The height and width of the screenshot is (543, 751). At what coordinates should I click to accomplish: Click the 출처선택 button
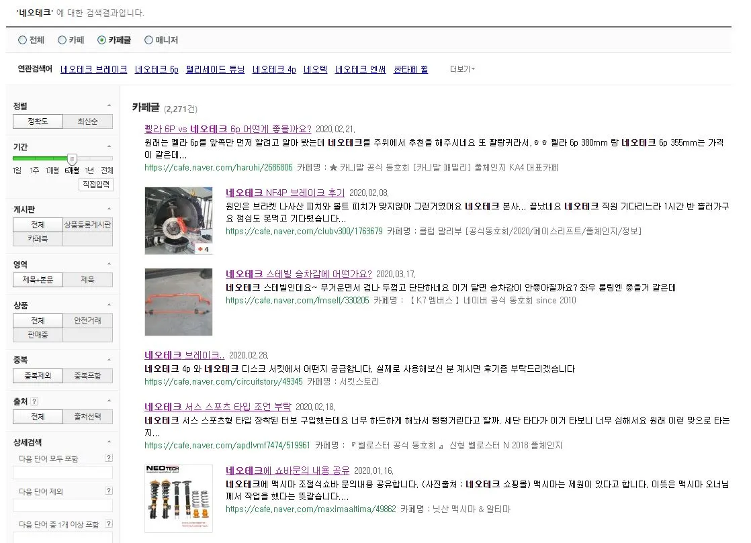87,417
